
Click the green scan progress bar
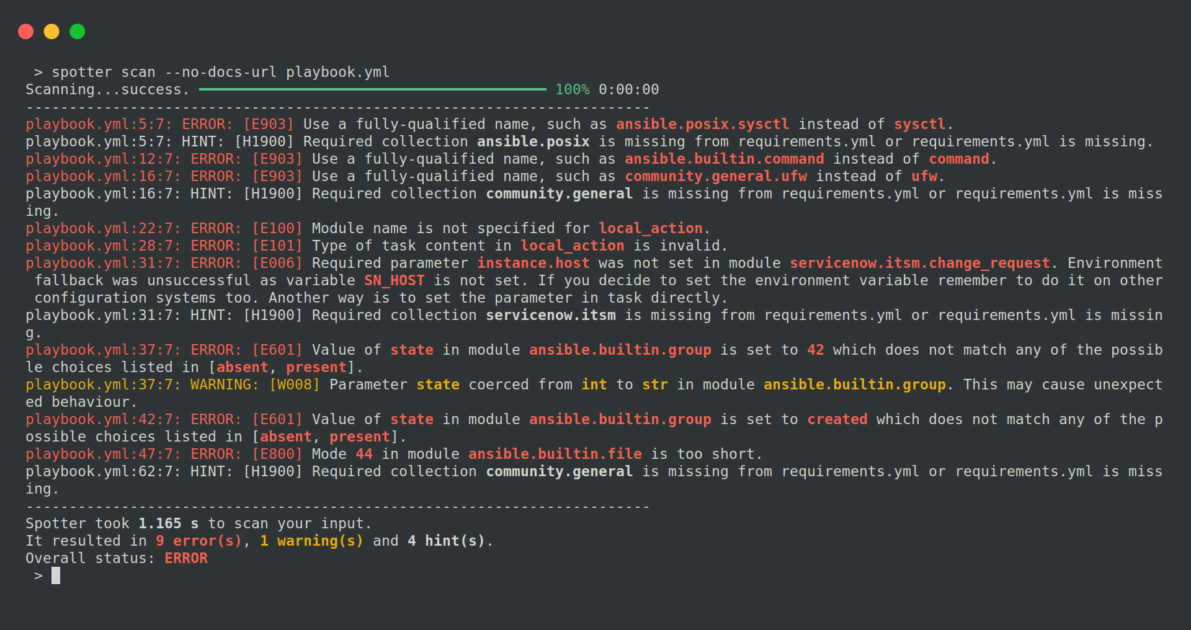pos(372,89)
